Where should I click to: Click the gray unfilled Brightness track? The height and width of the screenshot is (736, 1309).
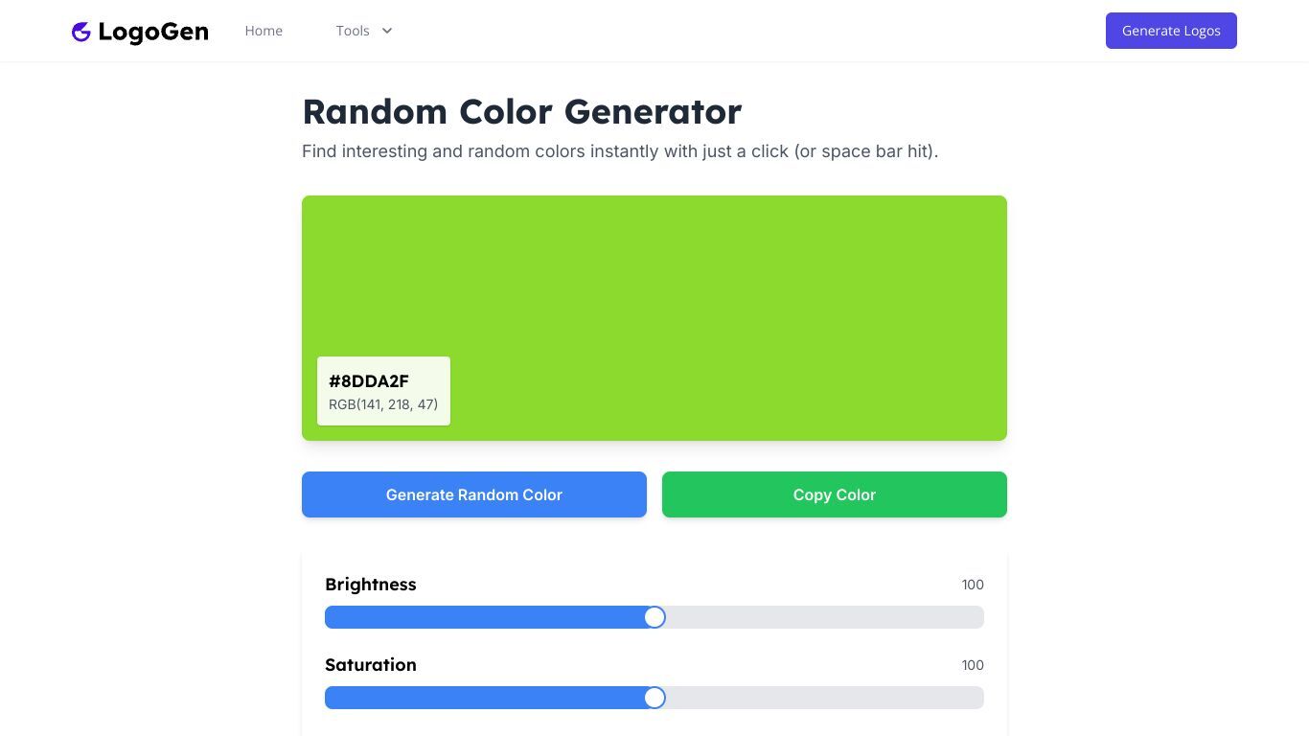pos(825,617)
